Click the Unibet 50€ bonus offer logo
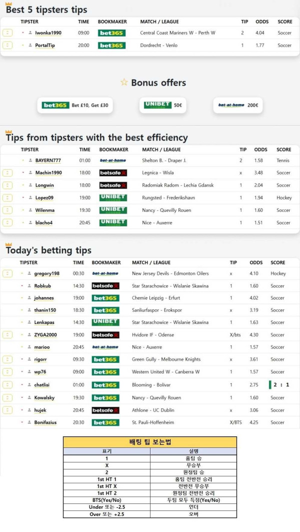Viewport: 300px width, 532px height. click(157, 105)
